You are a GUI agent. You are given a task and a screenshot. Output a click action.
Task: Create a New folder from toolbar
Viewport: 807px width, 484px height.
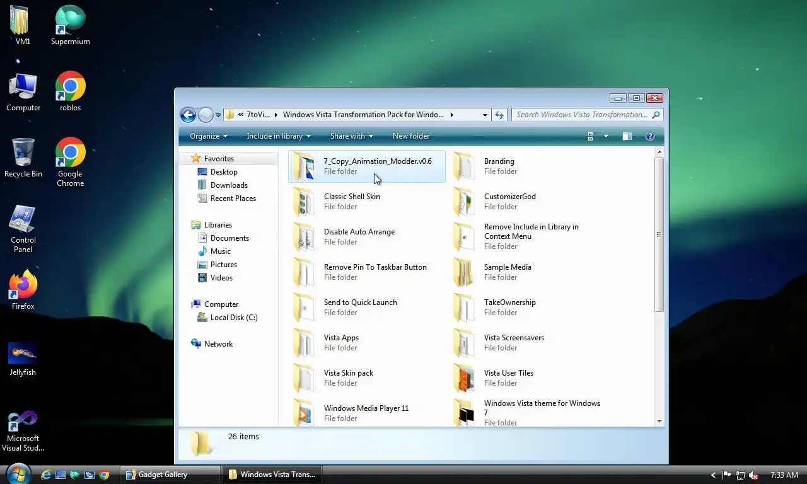[x=411, y=136]
